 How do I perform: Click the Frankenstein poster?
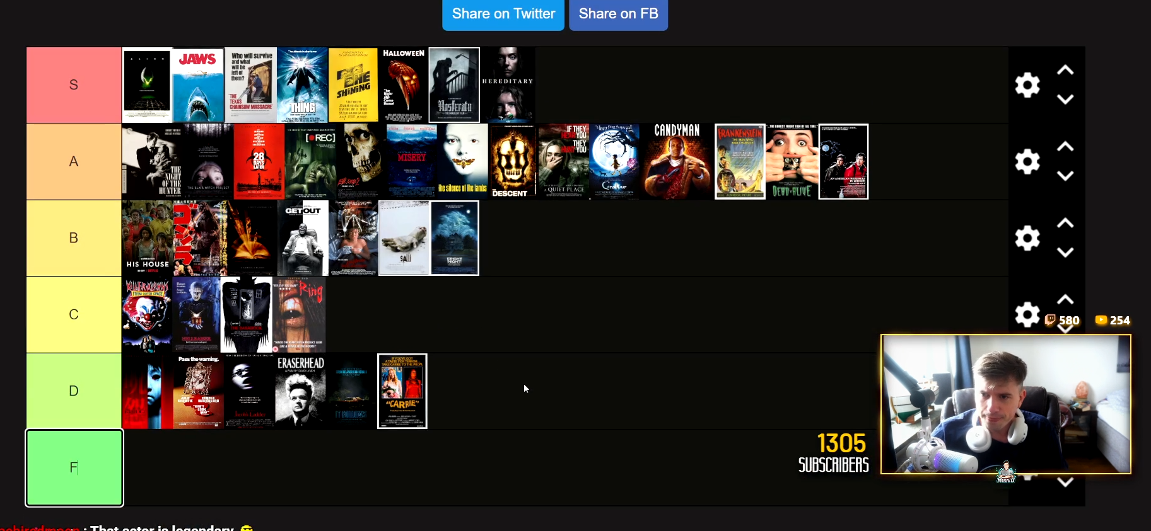coord(740,162)
